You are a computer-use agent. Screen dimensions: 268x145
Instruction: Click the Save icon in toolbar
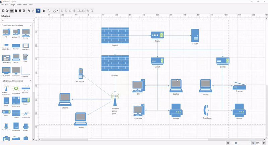pos(16,11)
